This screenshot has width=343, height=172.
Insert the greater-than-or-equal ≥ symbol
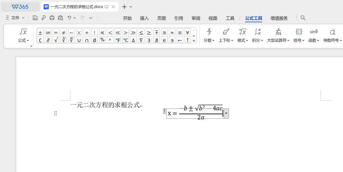[149, 32]
